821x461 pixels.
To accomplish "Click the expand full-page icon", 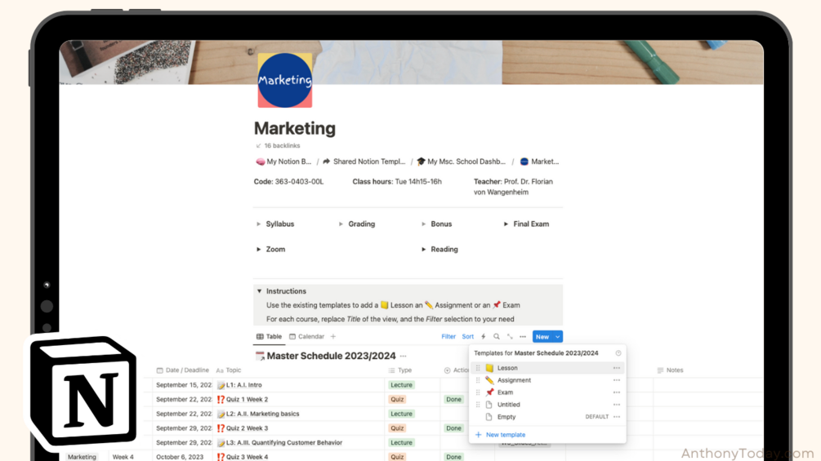I will [510, 337].
